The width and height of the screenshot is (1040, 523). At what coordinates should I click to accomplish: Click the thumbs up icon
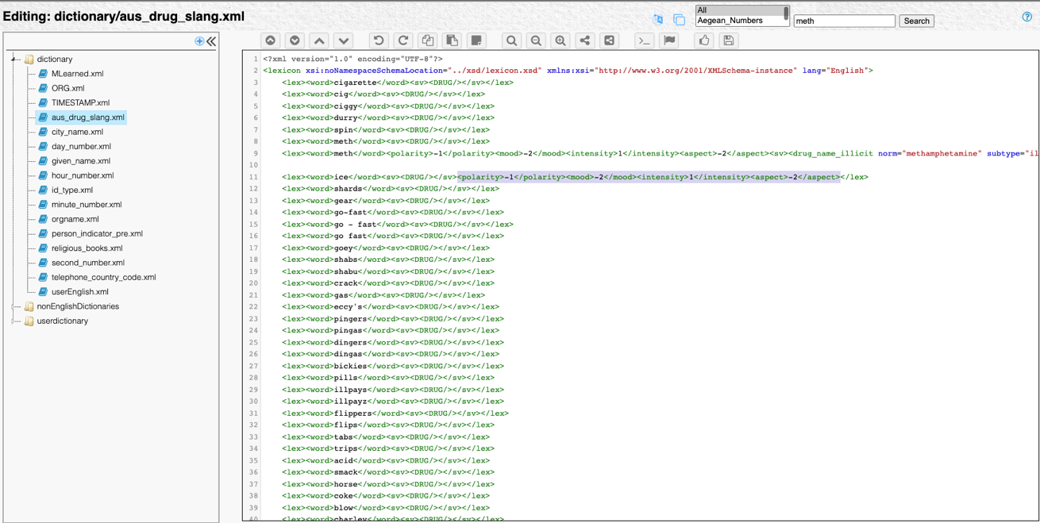(704, 40)
